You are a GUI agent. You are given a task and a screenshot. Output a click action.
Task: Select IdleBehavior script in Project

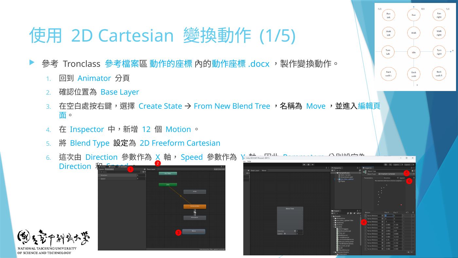tap(343, 235)
